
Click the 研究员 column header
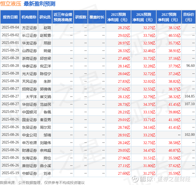pos(45,17)
